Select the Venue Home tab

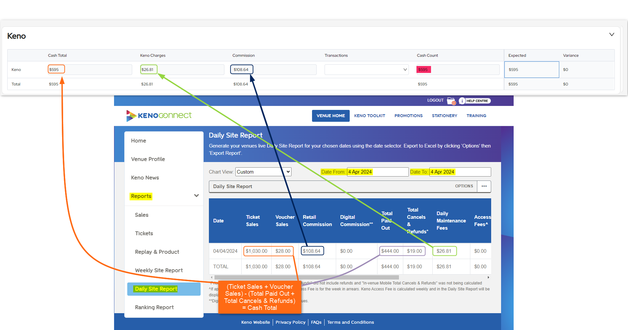pyautogui.click(x=331, y=116)
